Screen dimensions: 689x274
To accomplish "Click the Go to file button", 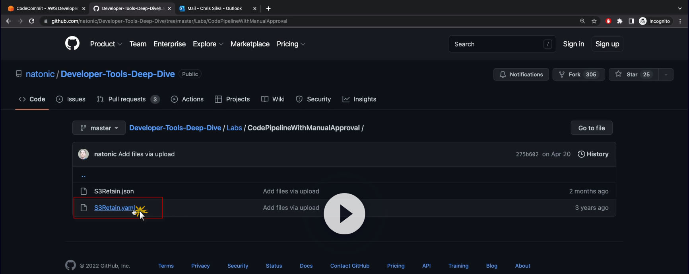I will pos(591,128).
